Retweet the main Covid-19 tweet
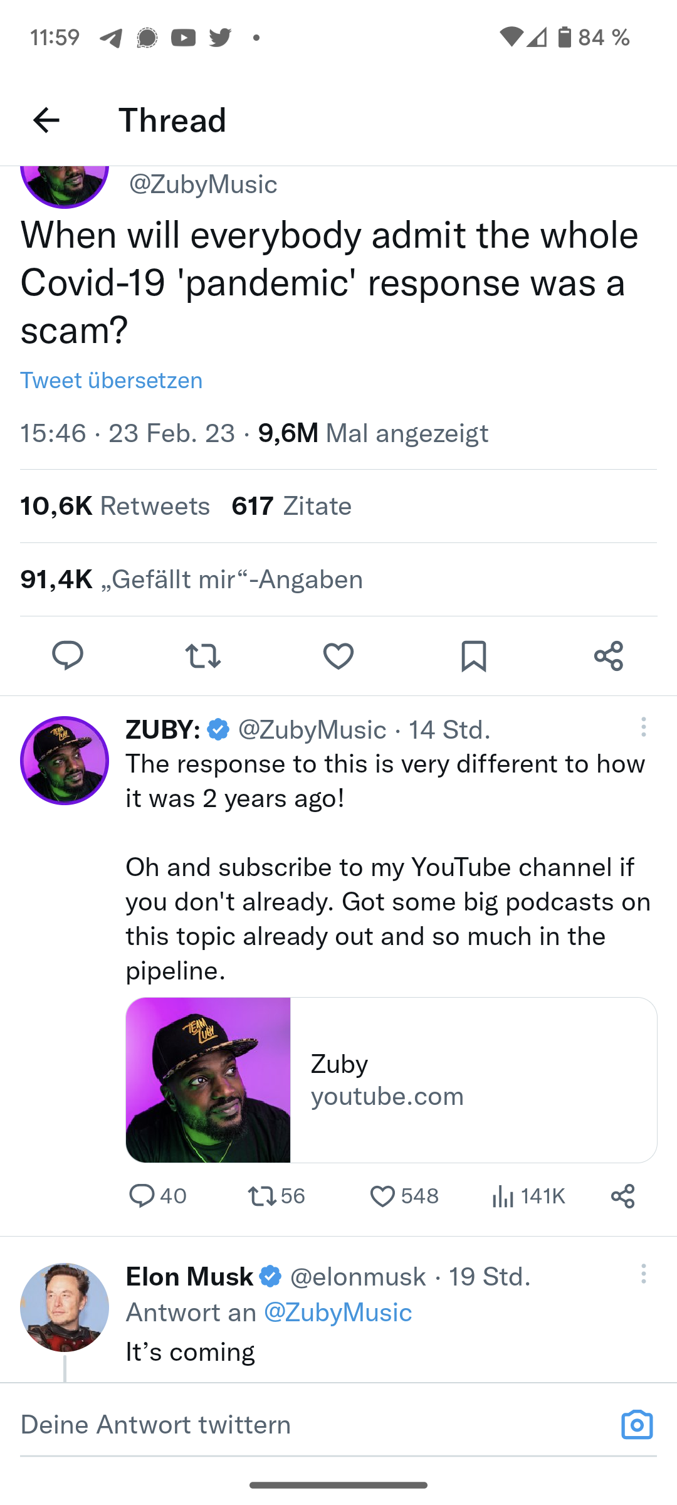This screenshot has width=677, height=1505. click(203, 656)
